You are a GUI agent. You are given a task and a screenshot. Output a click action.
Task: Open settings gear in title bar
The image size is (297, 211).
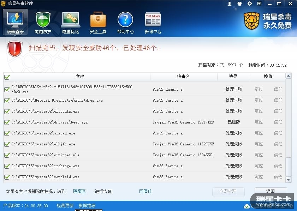250,4
